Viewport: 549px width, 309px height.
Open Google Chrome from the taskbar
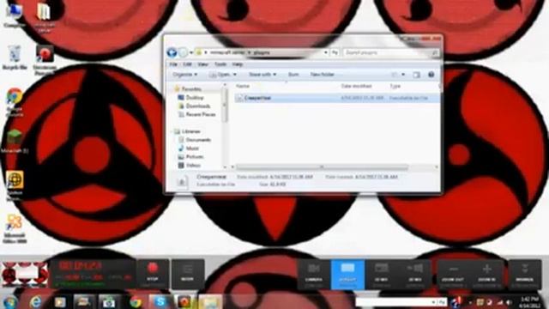136,302
